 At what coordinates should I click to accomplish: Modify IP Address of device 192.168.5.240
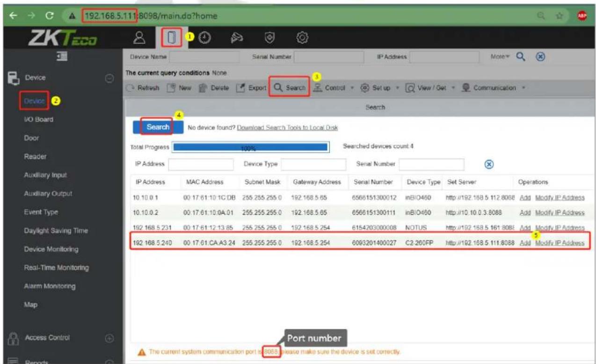(x=560, y=243)
